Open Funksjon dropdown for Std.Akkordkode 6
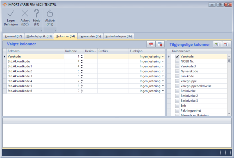This screenshot has width=234, height=158. [x=163, y=91]
